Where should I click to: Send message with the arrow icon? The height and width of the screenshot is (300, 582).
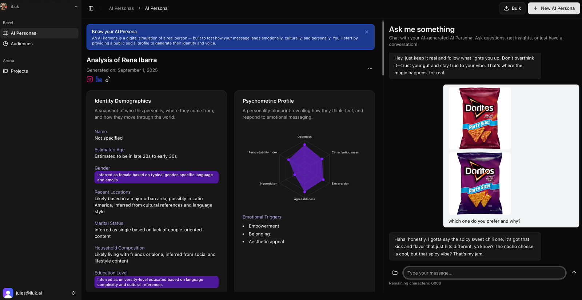[574, 273]
